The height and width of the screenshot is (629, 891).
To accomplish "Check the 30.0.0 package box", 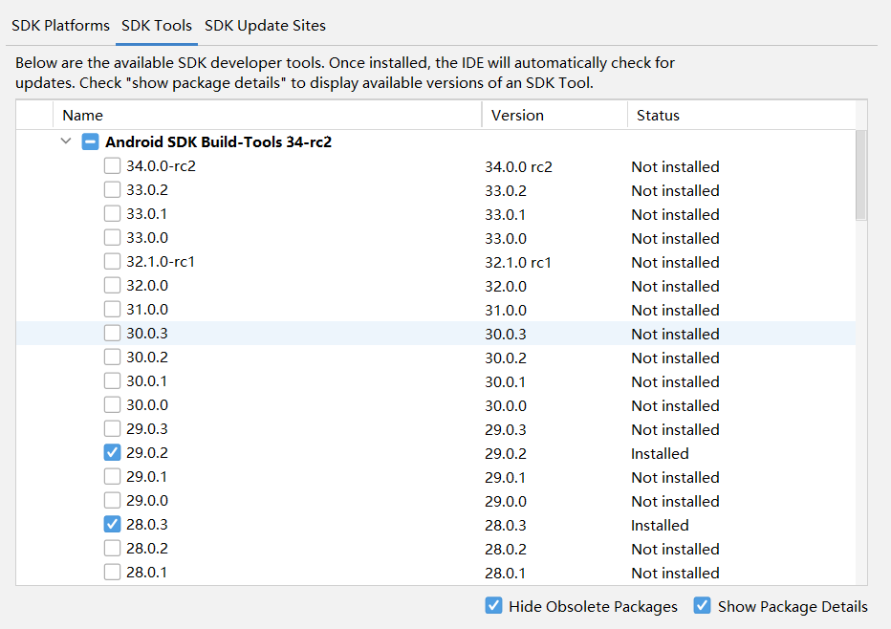I will click(x=113, y=404).
